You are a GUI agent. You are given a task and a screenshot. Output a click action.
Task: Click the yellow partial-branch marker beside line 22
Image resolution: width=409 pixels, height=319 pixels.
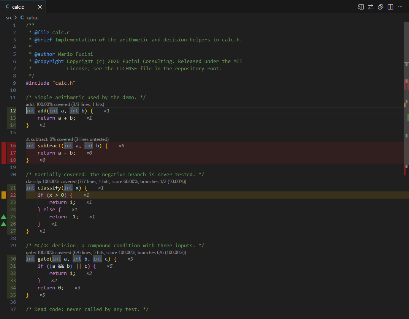tap(4, 195)
